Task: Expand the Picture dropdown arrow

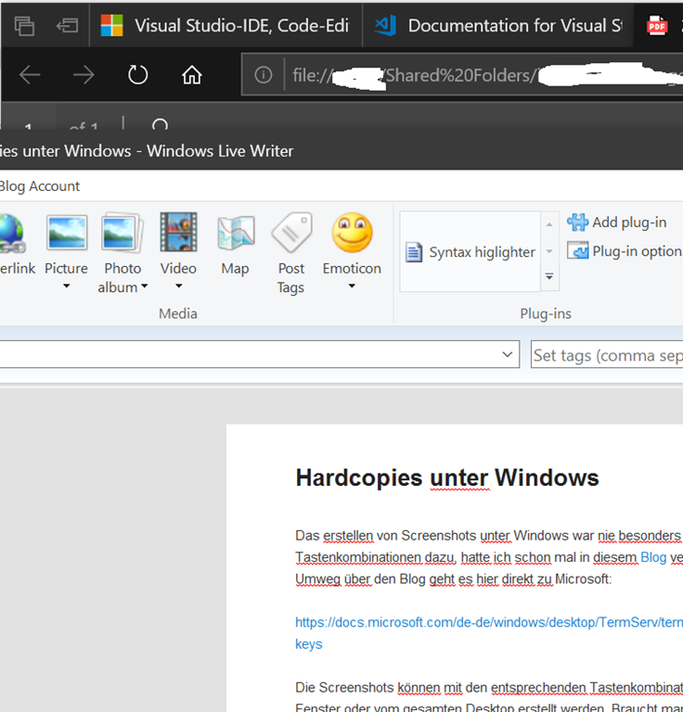Action: (66, 286)
